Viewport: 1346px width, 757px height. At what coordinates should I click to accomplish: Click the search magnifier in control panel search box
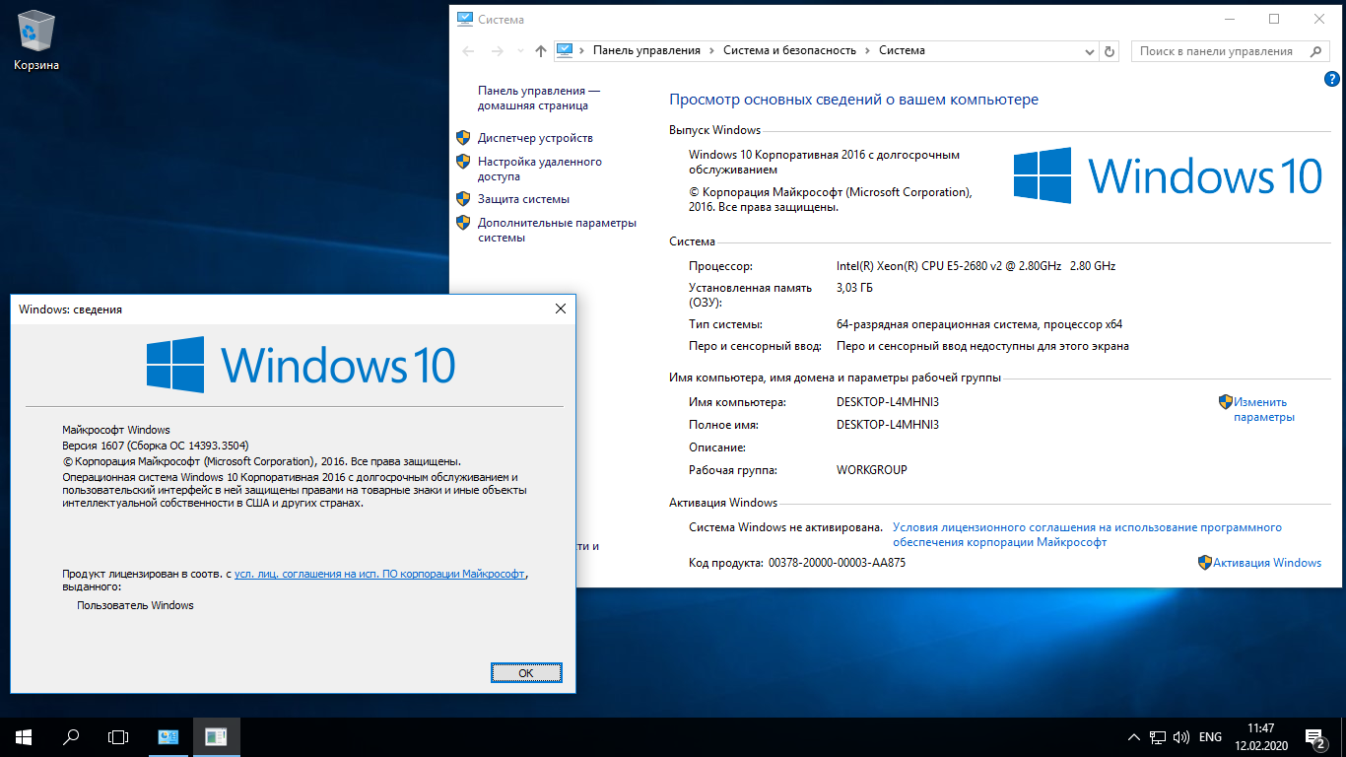1315,51
